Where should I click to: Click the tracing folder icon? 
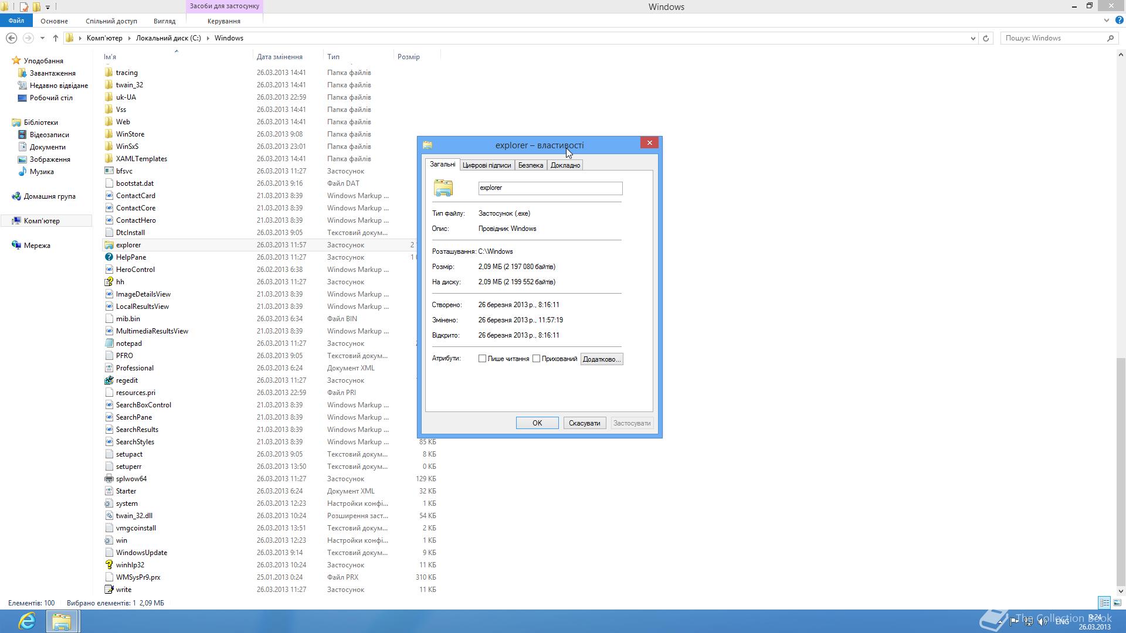pos(108,73)
